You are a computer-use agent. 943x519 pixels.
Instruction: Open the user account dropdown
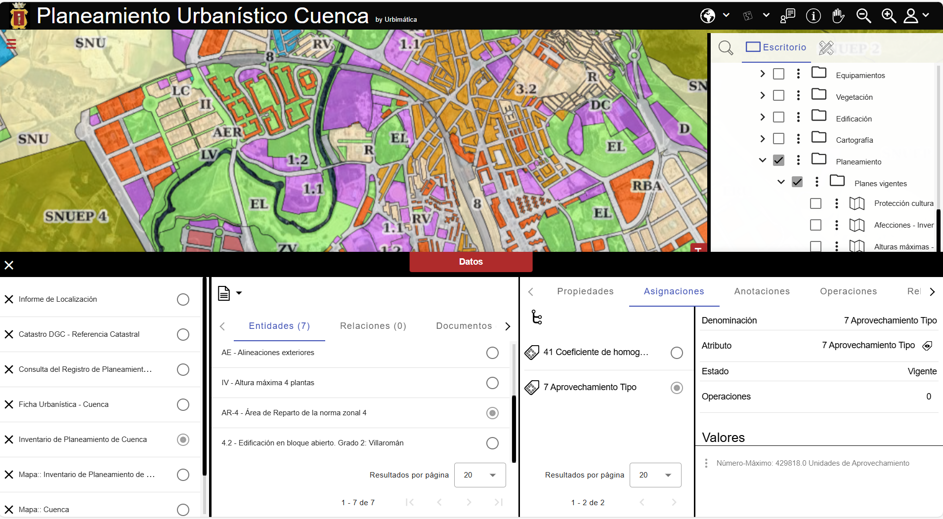point(916,16)
